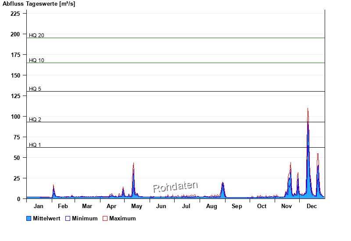Select the Nov month label on x-axis
This screenshot has width=351, height=241.
pyautogui.click(x=287, y=206)
